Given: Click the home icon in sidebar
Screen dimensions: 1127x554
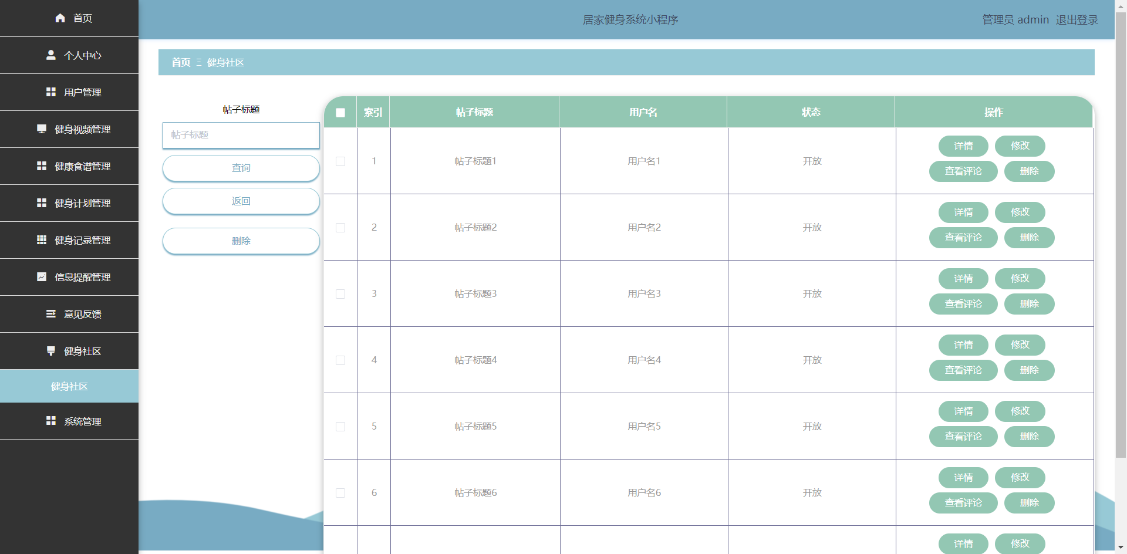Looking at the screenshot, I should pos(60,18).
